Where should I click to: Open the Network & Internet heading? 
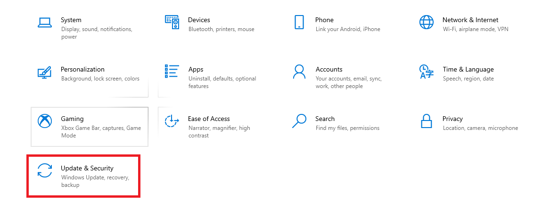click(470, 20)
